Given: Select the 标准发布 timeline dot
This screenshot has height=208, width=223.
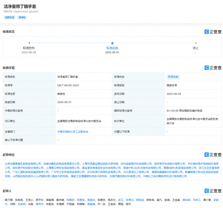Looking at the screenshot, I should (29, 43).
